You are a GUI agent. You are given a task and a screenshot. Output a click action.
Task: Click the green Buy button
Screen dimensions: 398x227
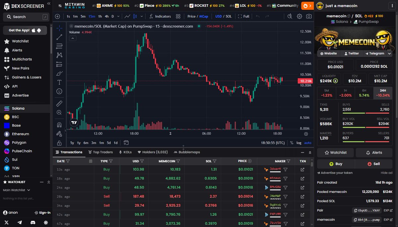point(336,164)
